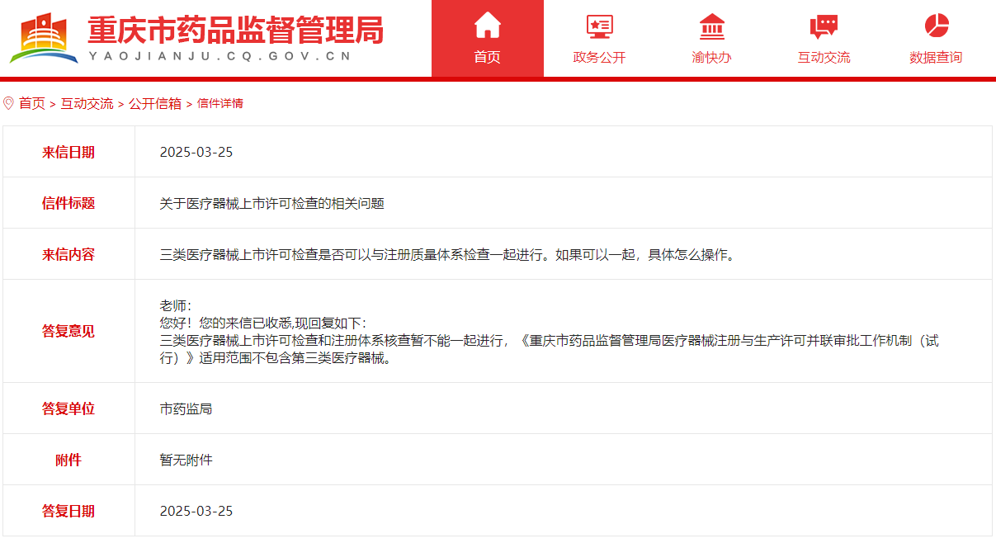Click the reply paragraph in 答复意见 row
The height and width of the screenshot is (543, 996).
click(548, 341)
